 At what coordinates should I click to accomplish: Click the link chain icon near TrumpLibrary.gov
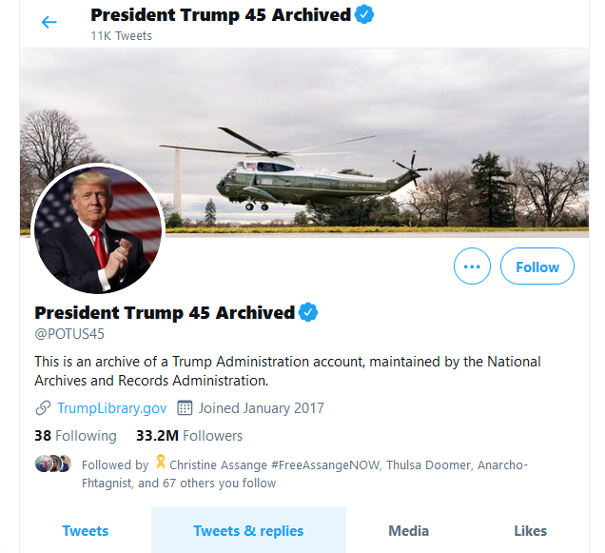click(43, 408)
